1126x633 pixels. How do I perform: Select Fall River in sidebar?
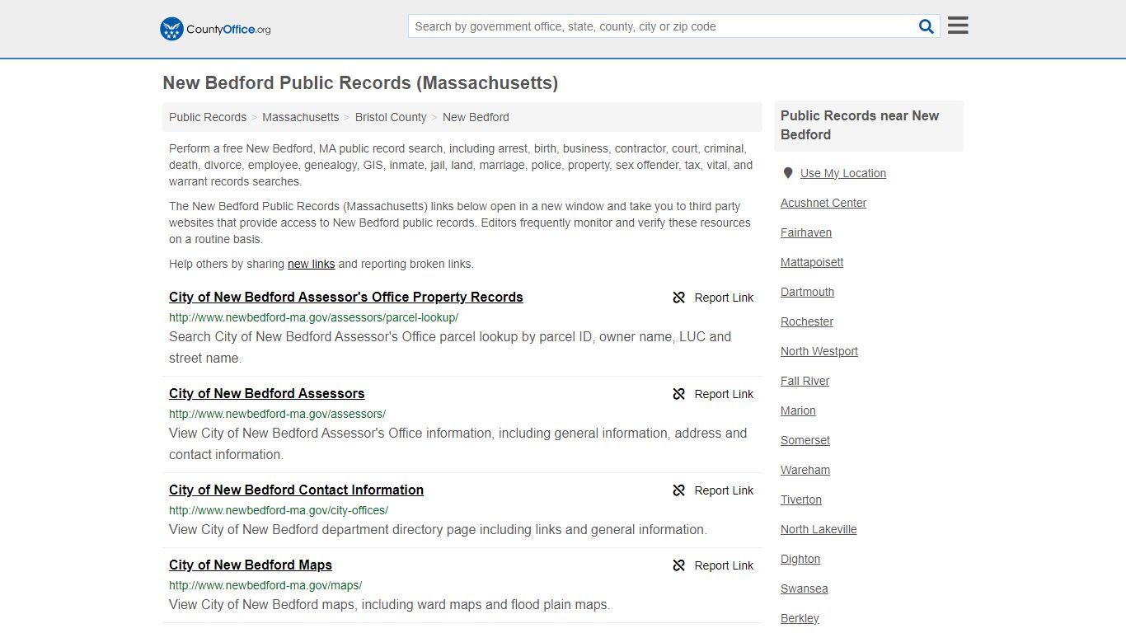805,381
